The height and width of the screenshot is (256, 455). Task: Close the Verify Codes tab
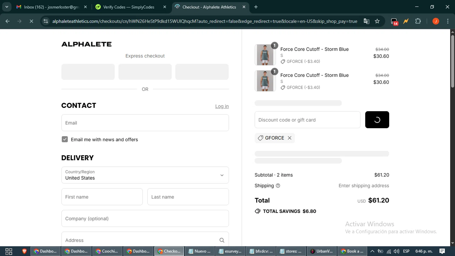[165, 7]
